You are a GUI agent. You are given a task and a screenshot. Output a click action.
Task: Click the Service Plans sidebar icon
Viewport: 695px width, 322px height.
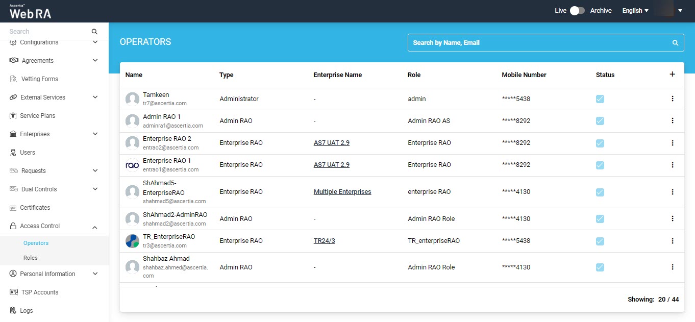[13, 116]
